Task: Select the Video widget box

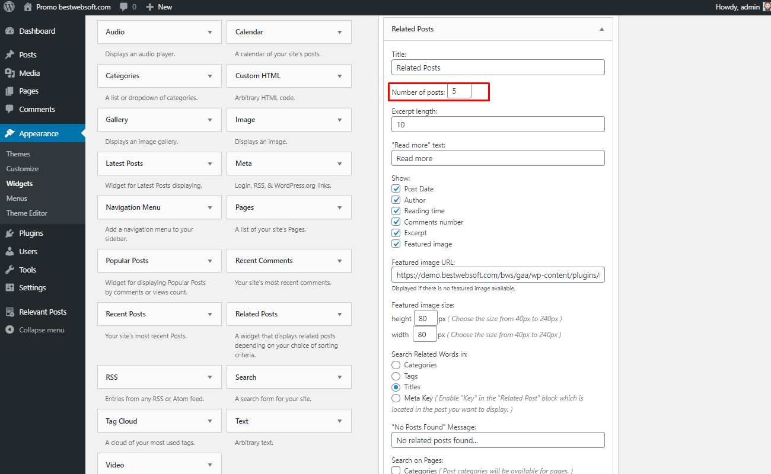Action: (x=160, y=464)
